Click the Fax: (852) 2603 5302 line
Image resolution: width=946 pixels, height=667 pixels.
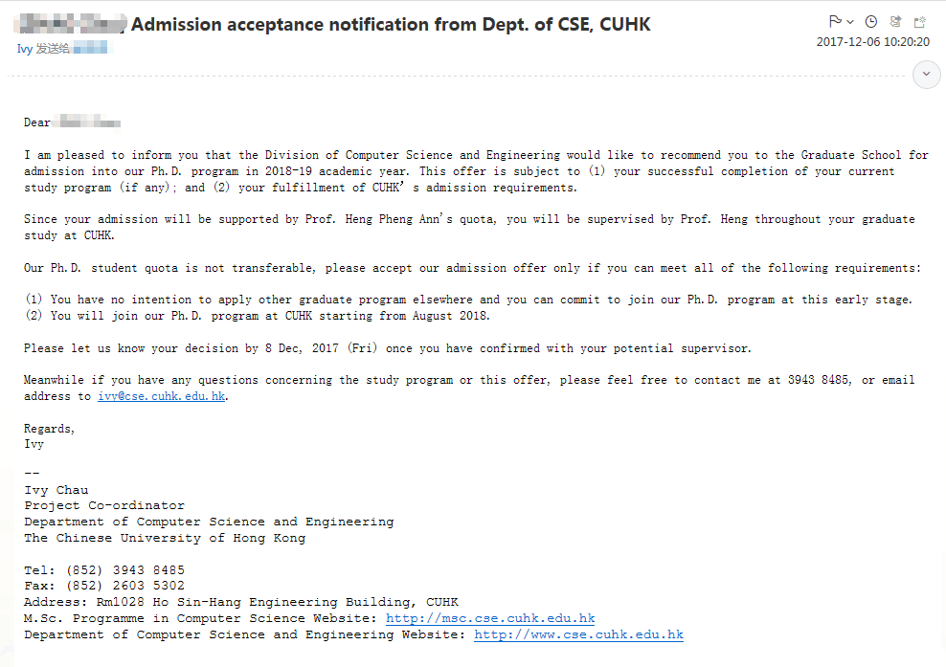coord(104,586)
